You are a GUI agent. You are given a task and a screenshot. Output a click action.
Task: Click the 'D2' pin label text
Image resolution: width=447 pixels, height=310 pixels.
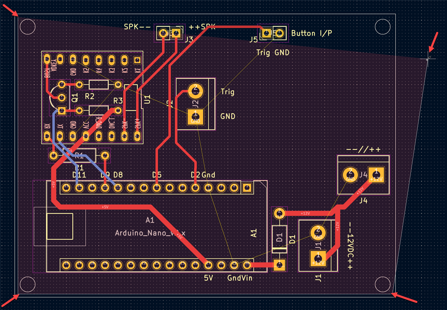(195, 175)
